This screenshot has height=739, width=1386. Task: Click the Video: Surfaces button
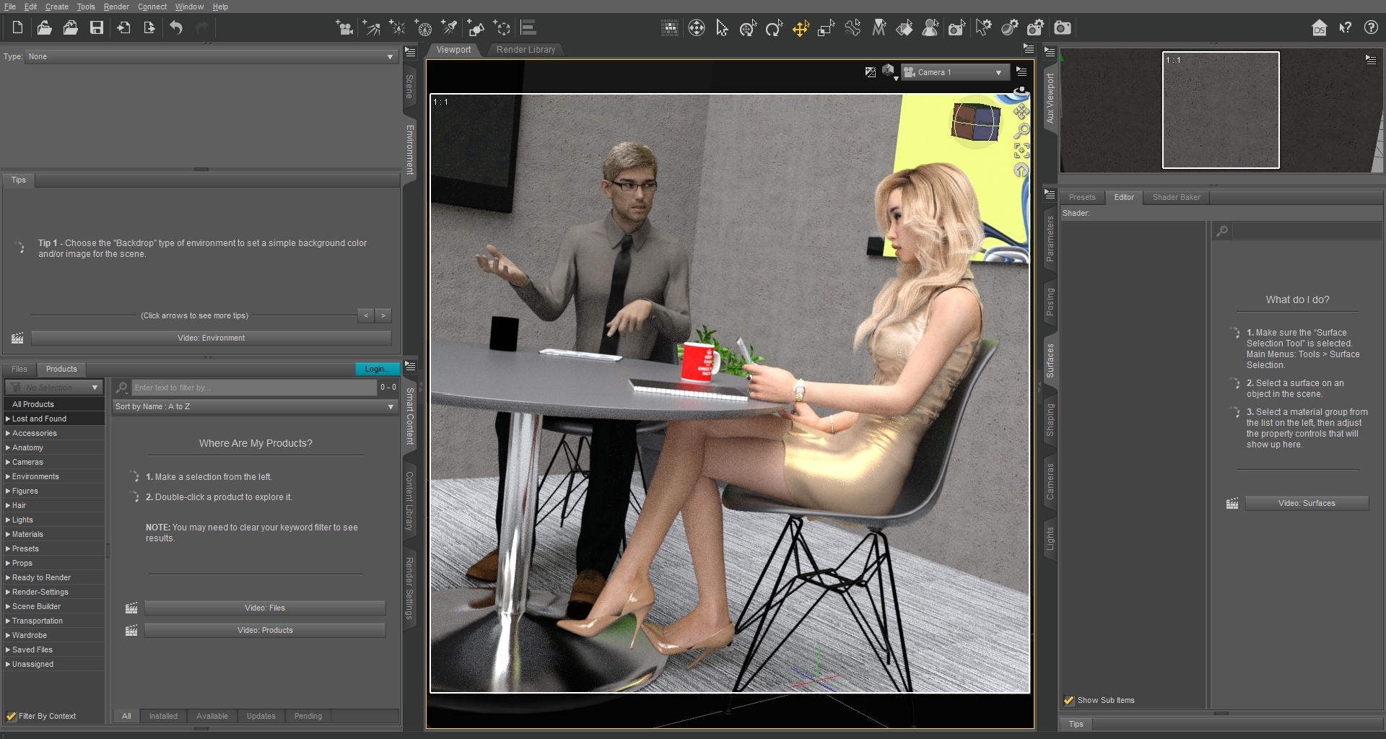[x=1306, y=503]
